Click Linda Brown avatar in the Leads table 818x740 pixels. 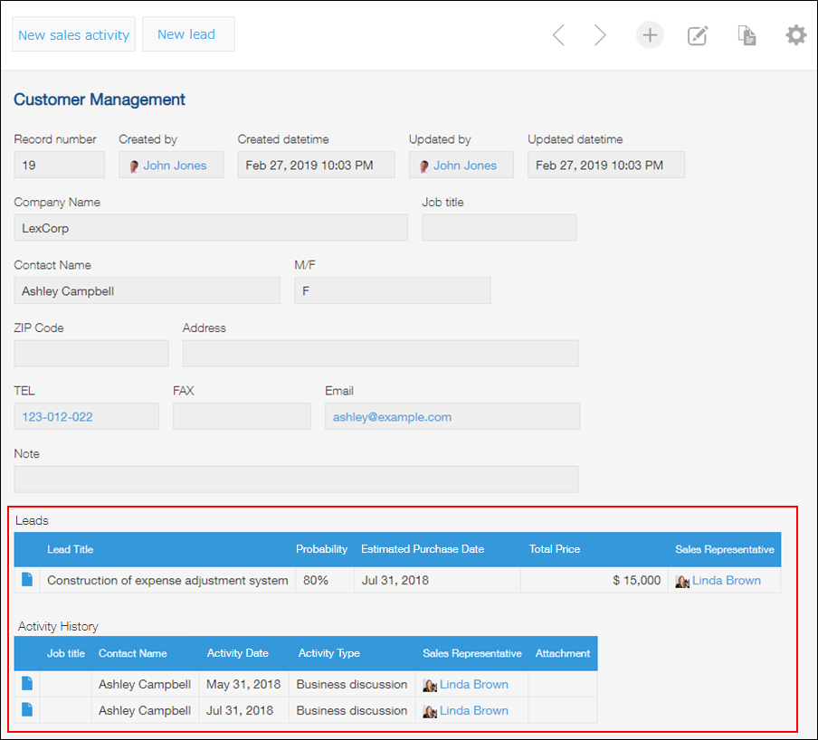pyautogui.click(x=681, y=581)
